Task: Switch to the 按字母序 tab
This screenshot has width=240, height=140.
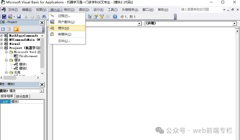Action: click(x=7, y=96)
